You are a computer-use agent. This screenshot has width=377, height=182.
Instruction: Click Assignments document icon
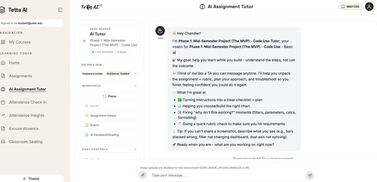pyautogui.click(x=3, y=76)
